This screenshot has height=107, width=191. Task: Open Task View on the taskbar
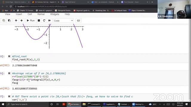(x=58, y=104)
